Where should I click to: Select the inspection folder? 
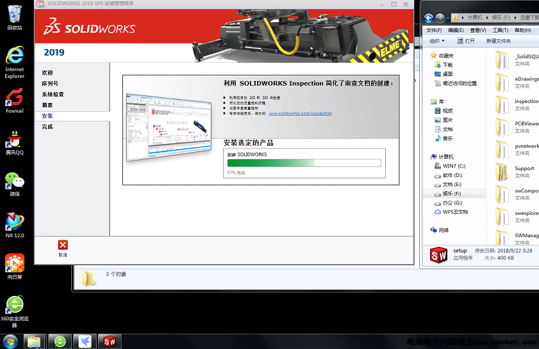click(517, 105)
